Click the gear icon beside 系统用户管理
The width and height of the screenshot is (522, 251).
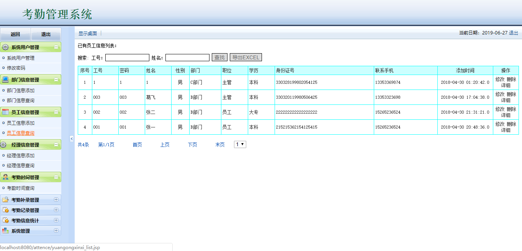coord(5,47)
